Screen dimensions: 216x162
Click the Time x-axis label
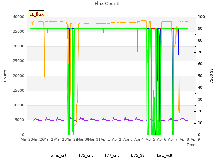(191, 145)
